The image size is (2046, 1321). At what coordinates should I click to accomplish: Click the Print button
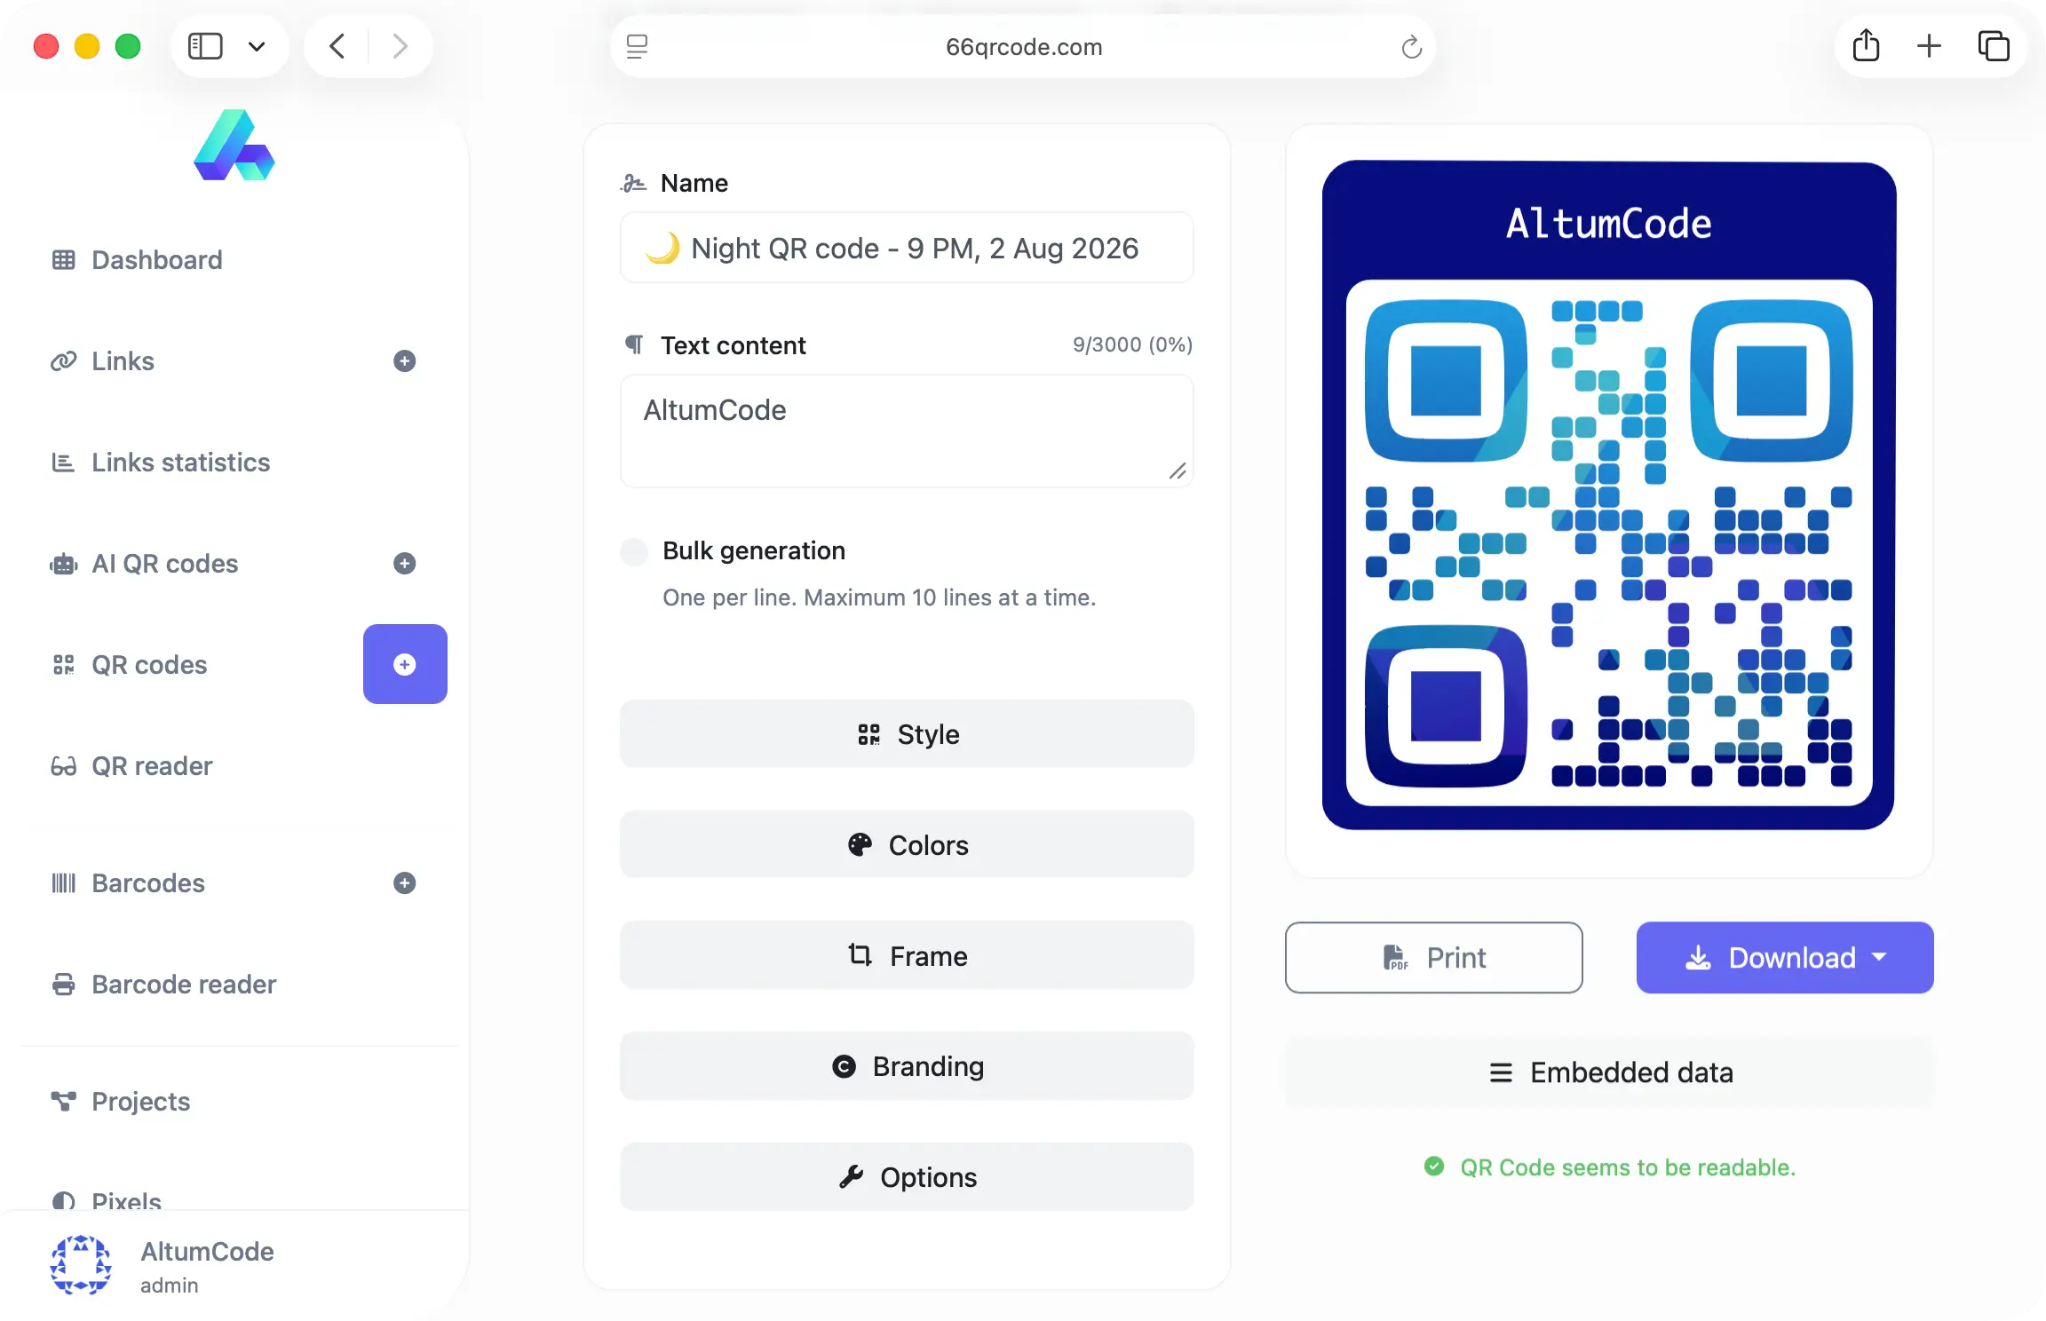[1433, 958]
